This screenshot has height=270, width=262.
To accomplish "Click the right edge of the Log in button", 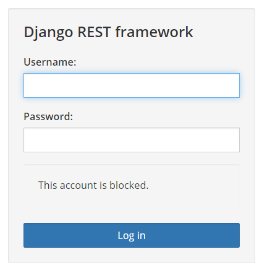I will [237, 235].
